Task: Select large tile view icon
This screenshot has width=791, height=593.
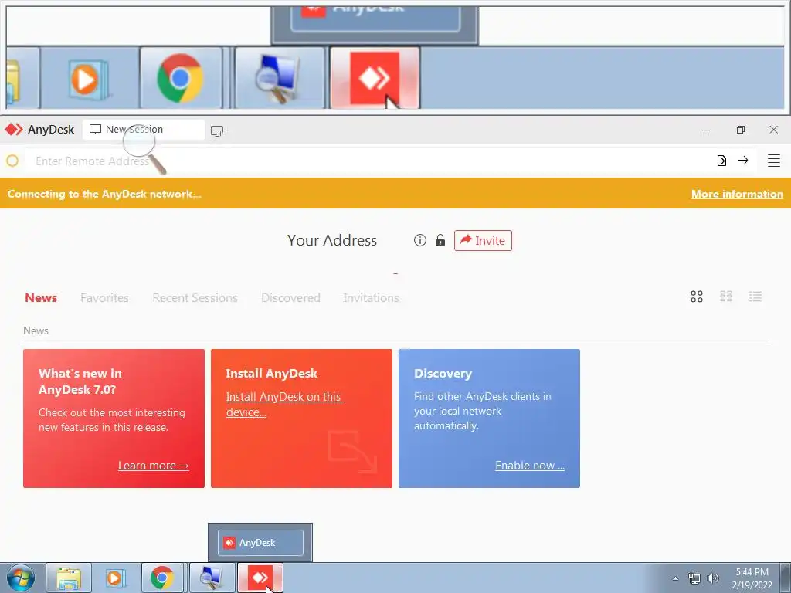Action: click(x=697, y=296)
